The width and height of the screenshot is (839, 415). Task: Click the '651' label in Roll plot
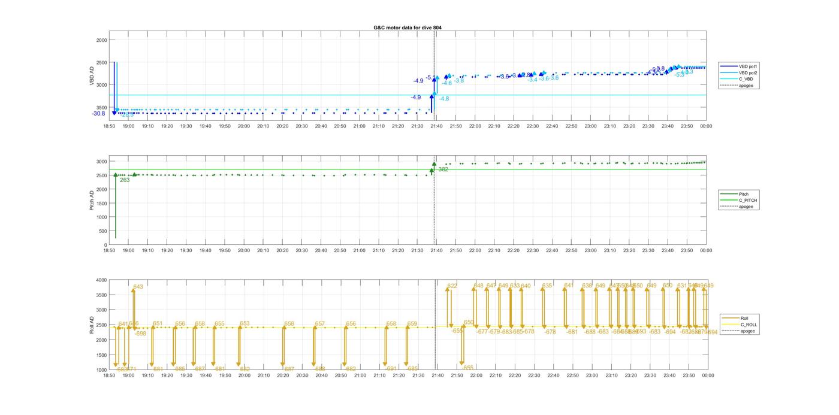point(158,323)
